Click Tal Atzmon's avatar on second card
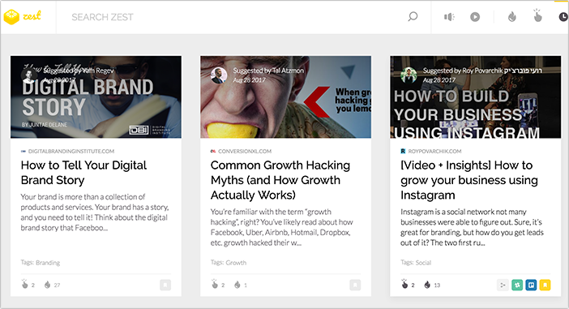The image size is (569, 309). pyautogui.click(x=219, y=75)
